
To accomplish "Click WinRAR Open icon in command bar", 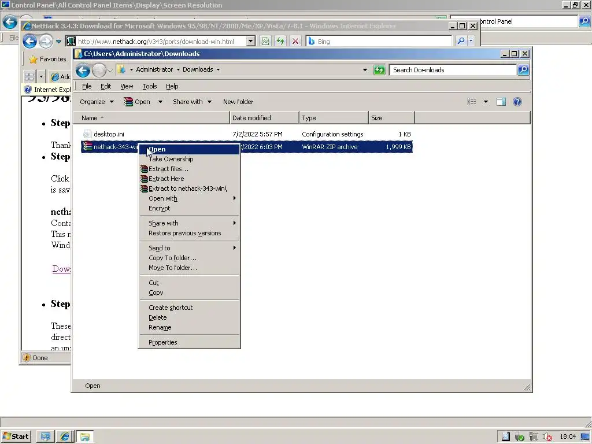I will pos(128,102).
